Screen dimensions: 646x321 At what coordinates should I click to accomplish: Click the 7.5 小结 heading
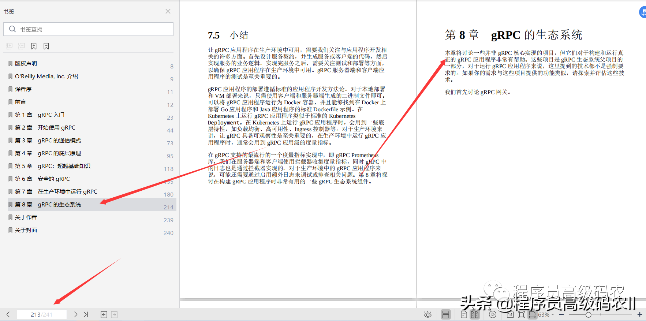pos(228,35)
